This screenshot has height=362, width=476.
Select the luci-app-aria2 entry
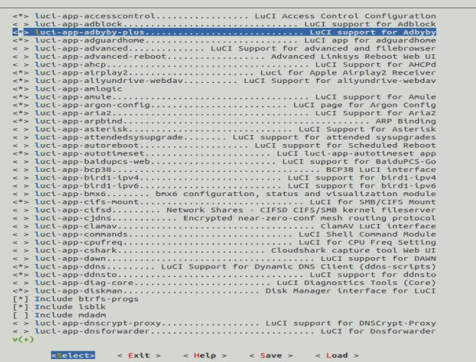(224, 113)
